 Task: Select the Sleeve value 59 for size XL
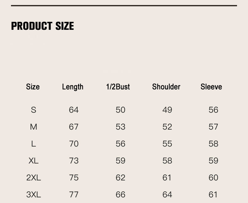213,161
